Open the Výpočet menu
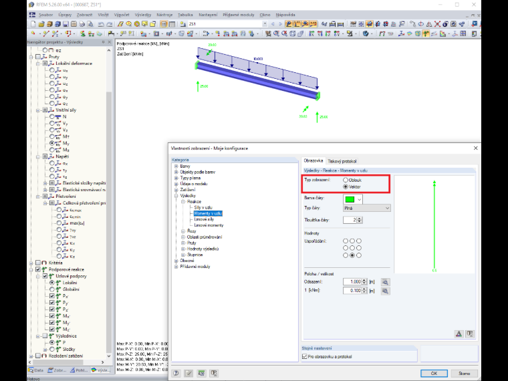Image resolution: width=508 pixels, height=381 pixels. click(122, 15)
